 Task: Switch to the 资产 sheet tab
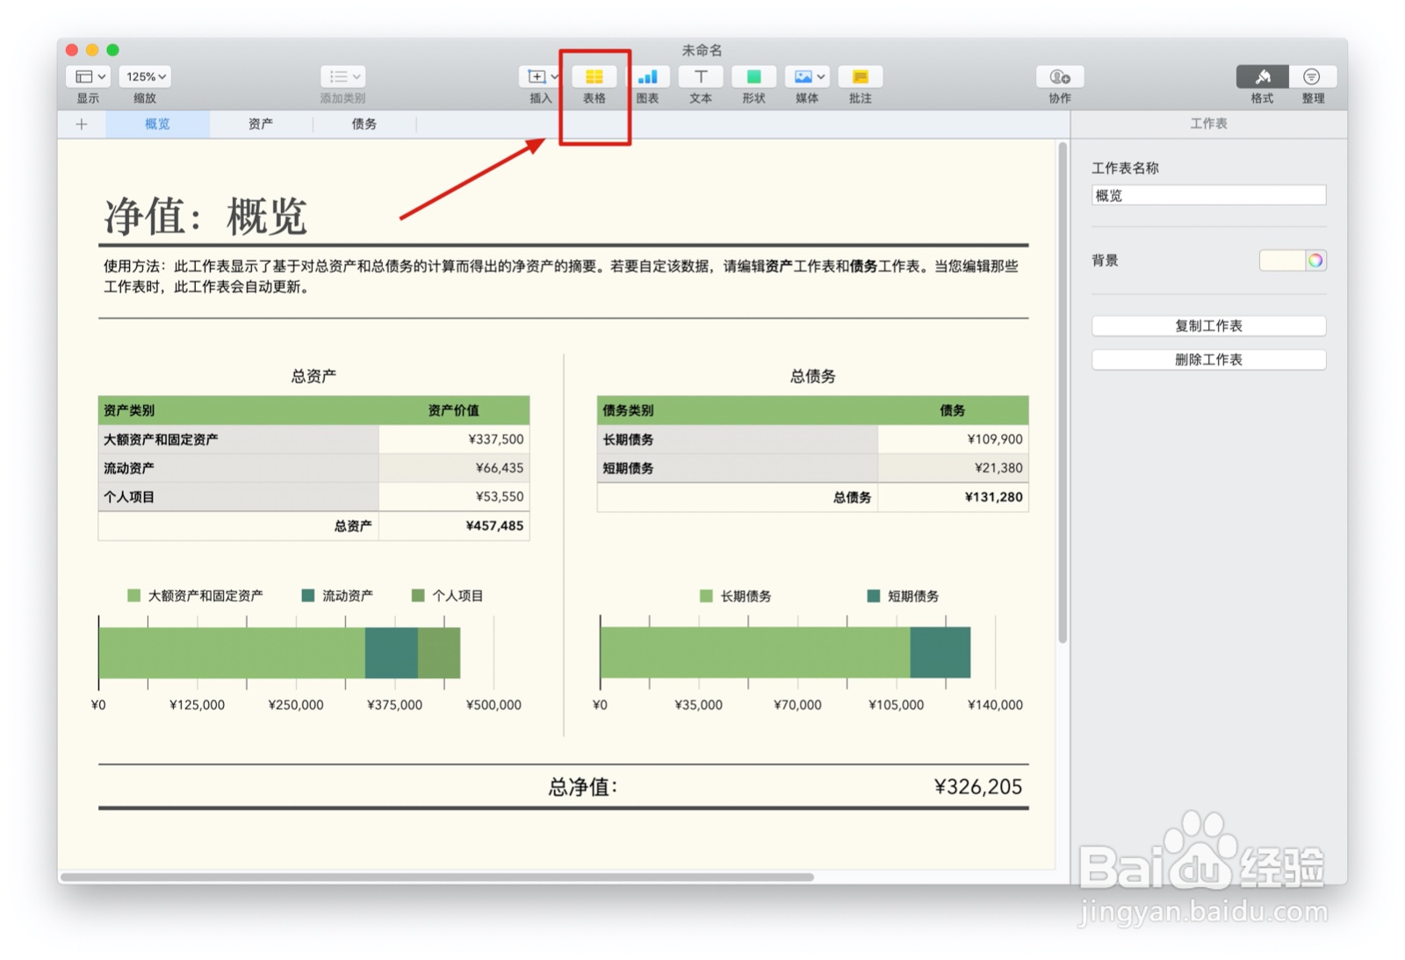pyautogui.click(x=259, y=124)
